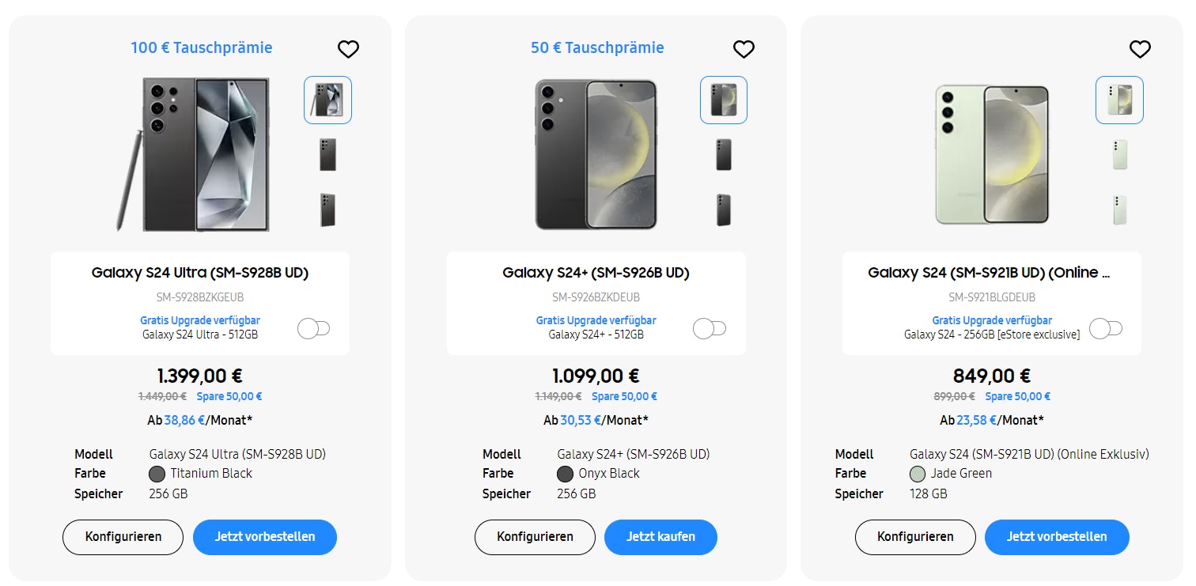Open the selected thumbnail on the Galaxy S24 card

point(1118,100)
